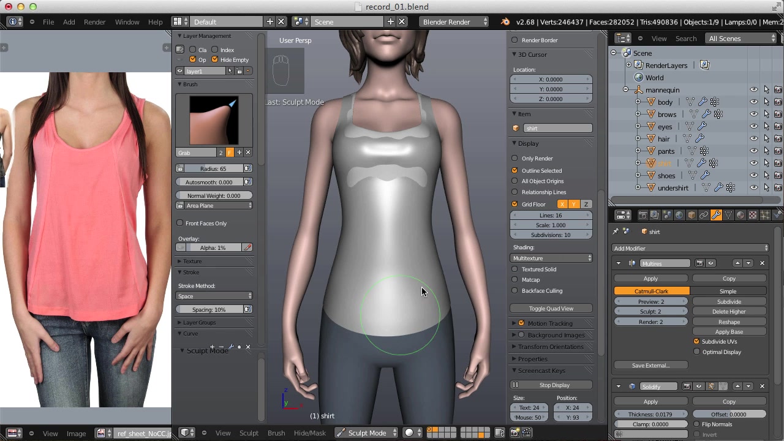Disable the Outline Selected option
784x441 pixels.
tap(514, 171)
